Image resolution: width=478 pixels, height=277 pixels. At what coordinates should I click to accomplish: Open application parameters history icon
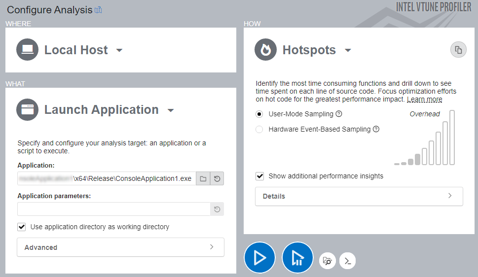(x=217, y=209)
